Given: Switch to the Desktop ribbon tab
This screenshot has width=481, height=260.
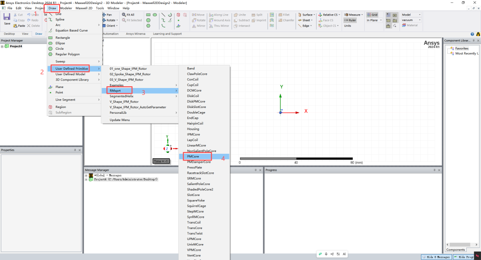Looking at the screenshot, I should coord(9,34).
